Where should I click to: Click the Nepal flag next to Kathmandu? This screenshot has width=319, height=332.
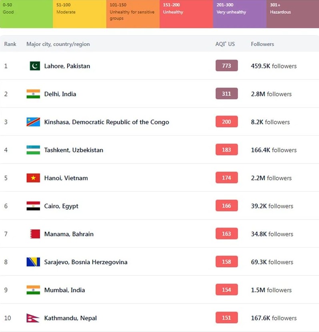point(33,318)
